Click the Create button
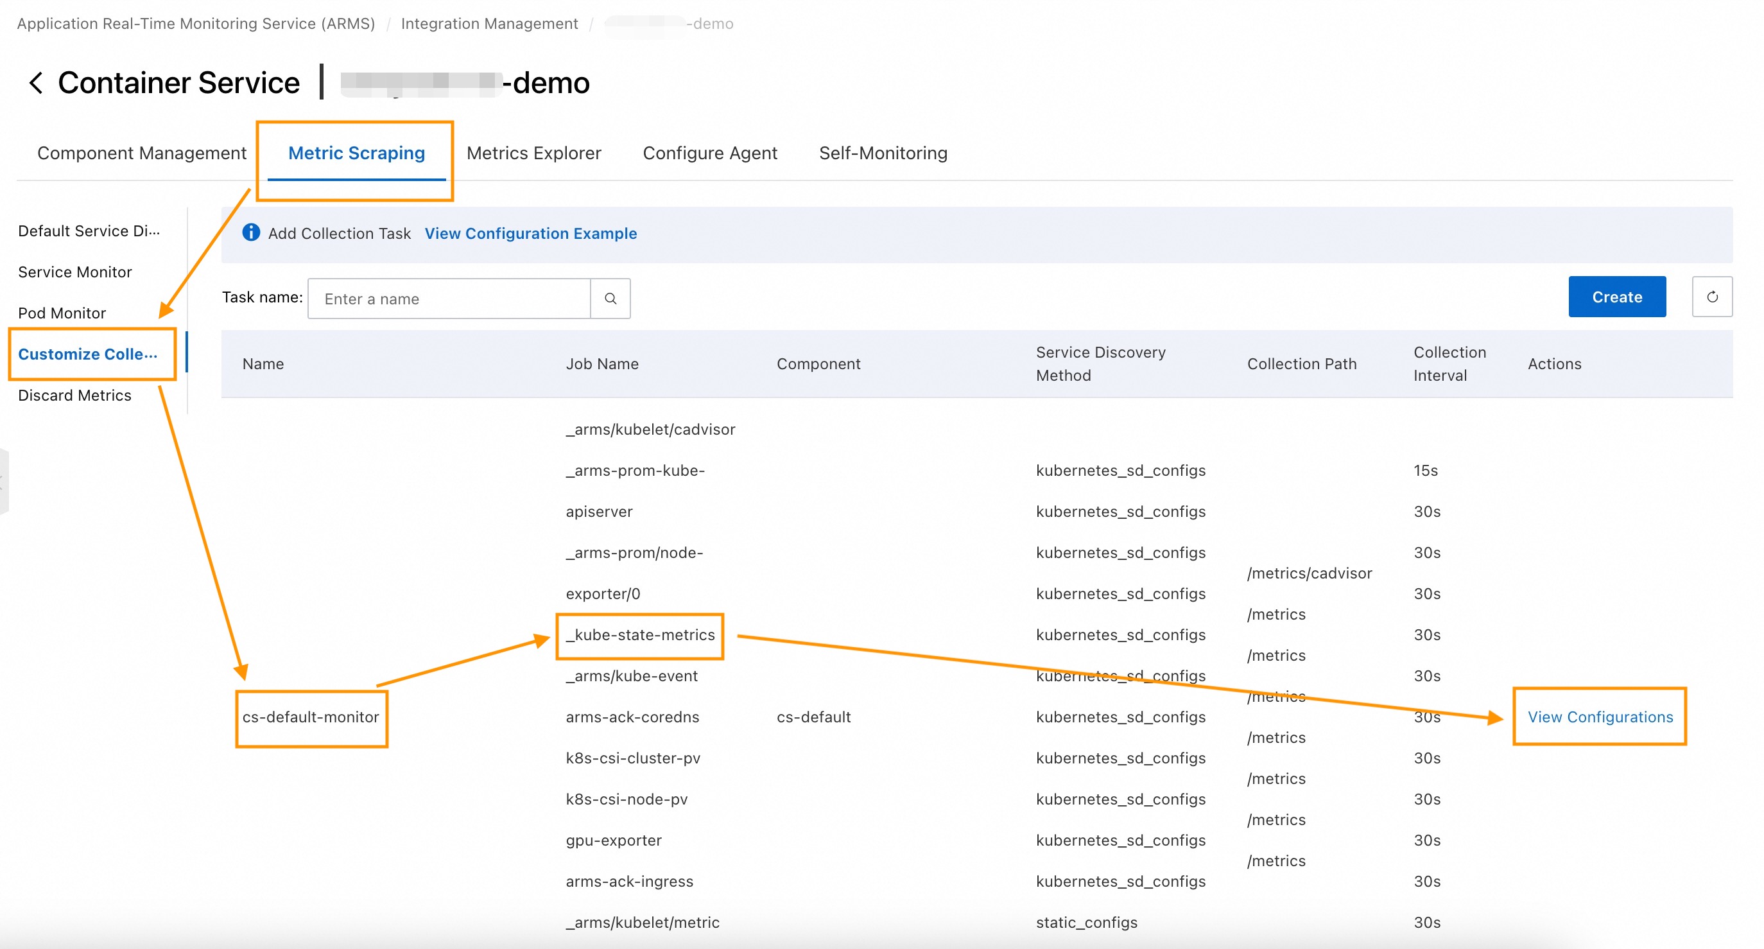The image size is (1764, 949). (1616, 297)
